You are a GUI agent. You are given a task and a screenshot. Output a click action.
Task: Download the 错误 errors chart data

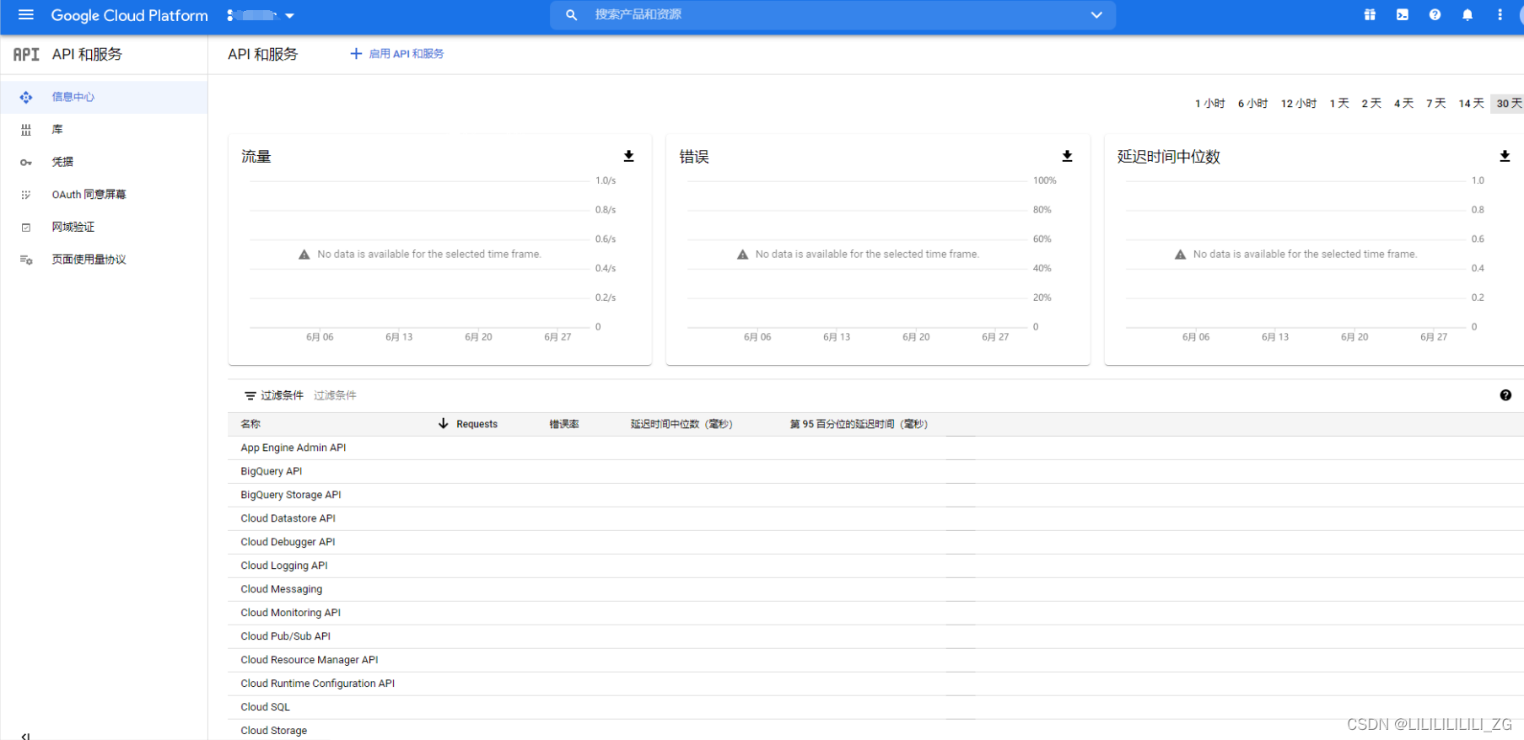pyautogui.click(x=1067, y=156)
